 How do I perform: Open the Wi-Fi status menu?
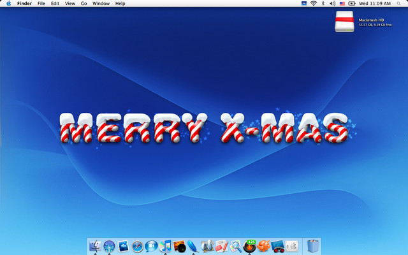pos(314,3)
